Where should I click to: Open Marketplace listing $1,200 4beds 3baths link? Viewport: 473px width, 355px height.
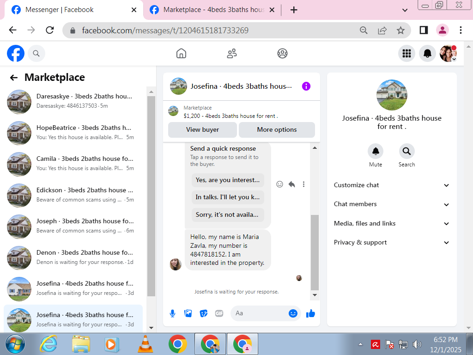point(230,116)
